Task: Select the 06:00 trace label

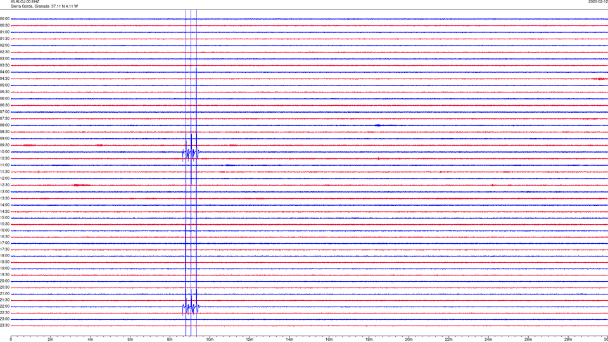Action: tap(4, 99)
